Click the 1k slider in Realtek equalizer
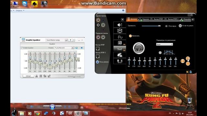Image resolution: width=207 pixels, height=116 pixels. (150, 61)
